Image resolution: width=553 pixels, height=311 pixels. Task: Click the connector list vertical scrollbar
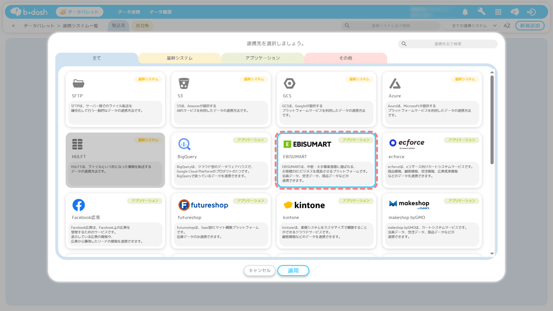(x=492, y=120)
